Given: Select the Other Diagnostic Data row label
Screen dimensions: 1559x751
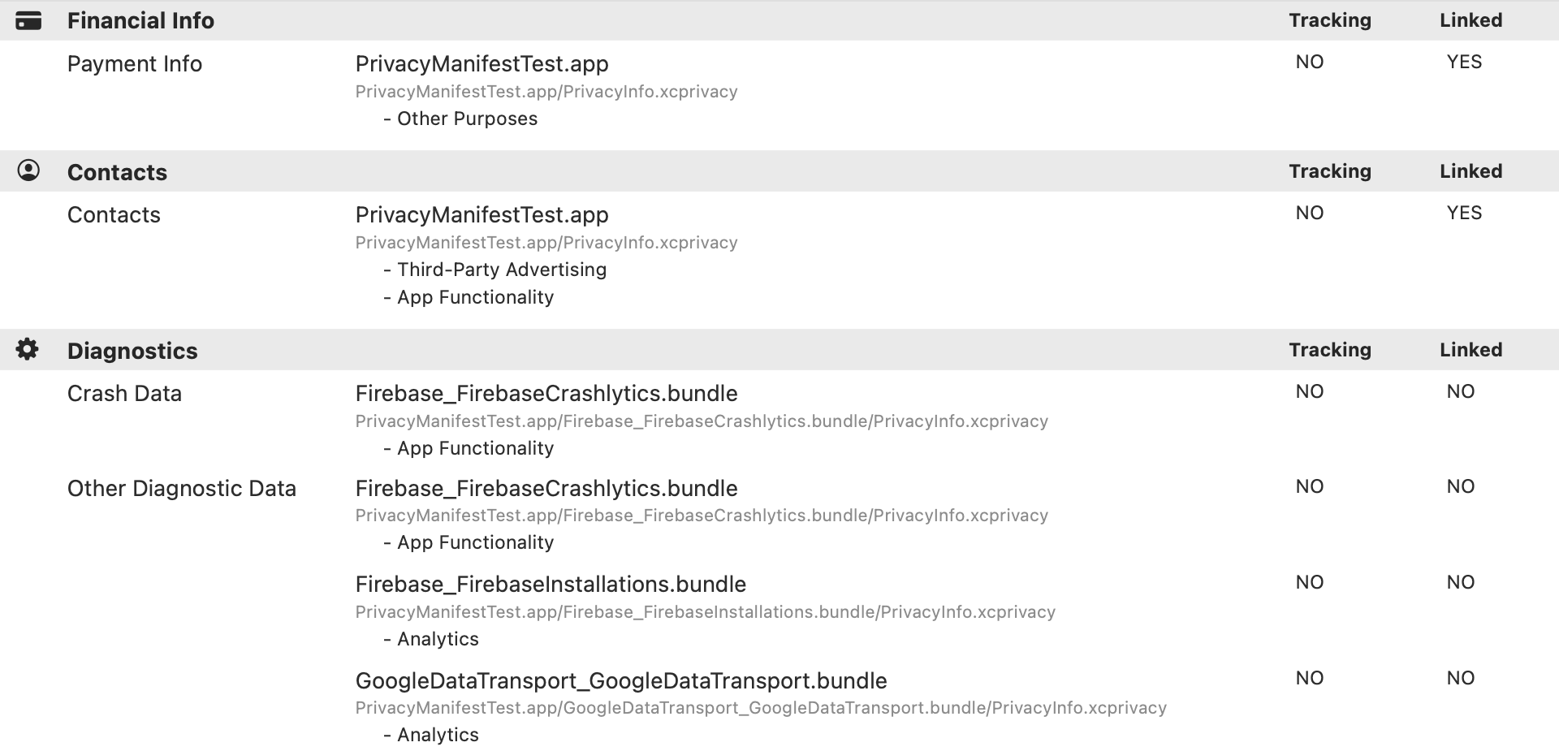Looking at the screenshot, I should pyautogui.click(x=182, y=488).
